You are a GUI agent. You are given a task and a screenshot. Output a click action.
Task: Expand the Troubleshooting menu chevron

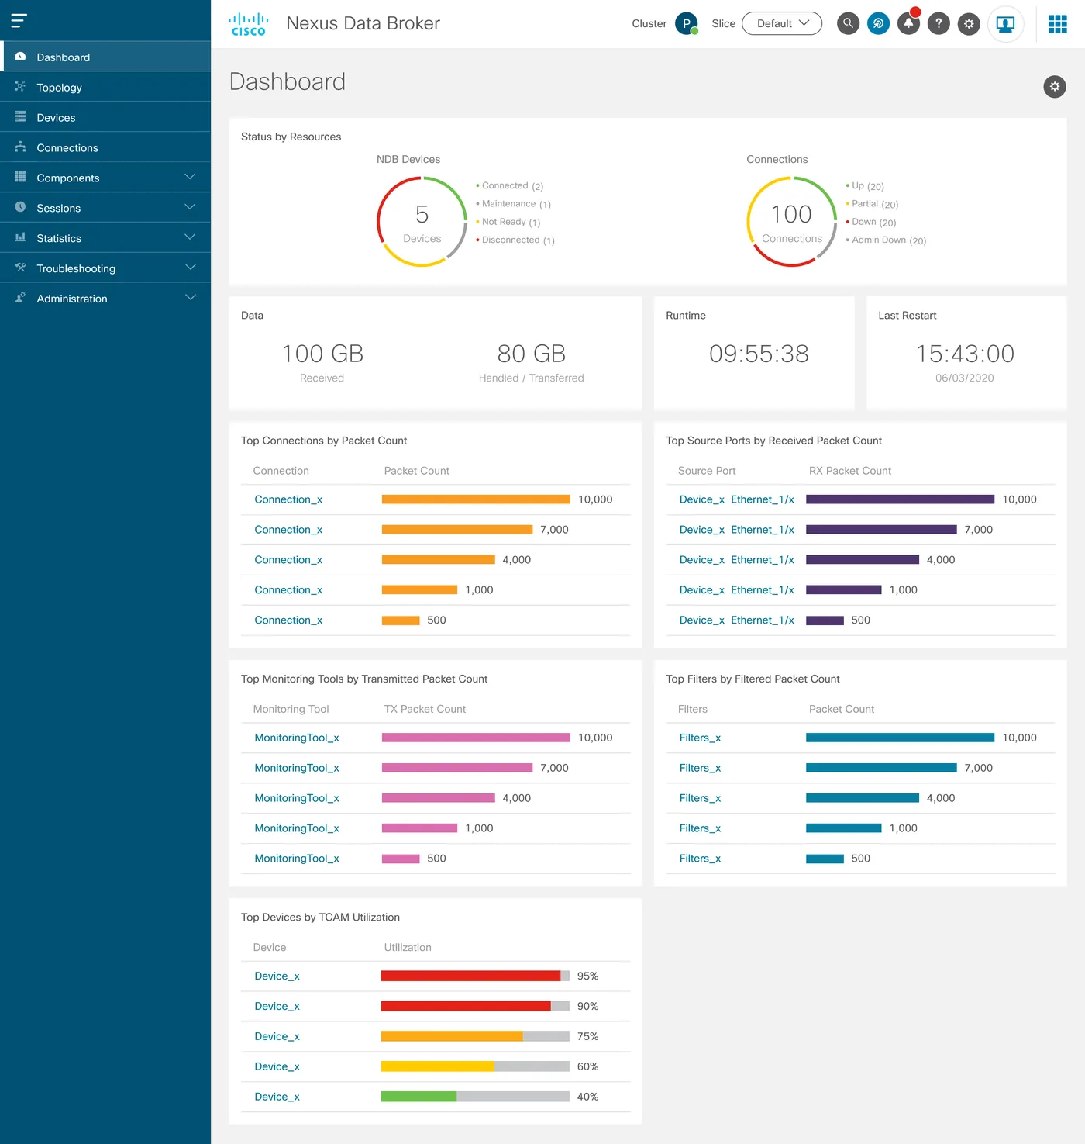point(190,268)
